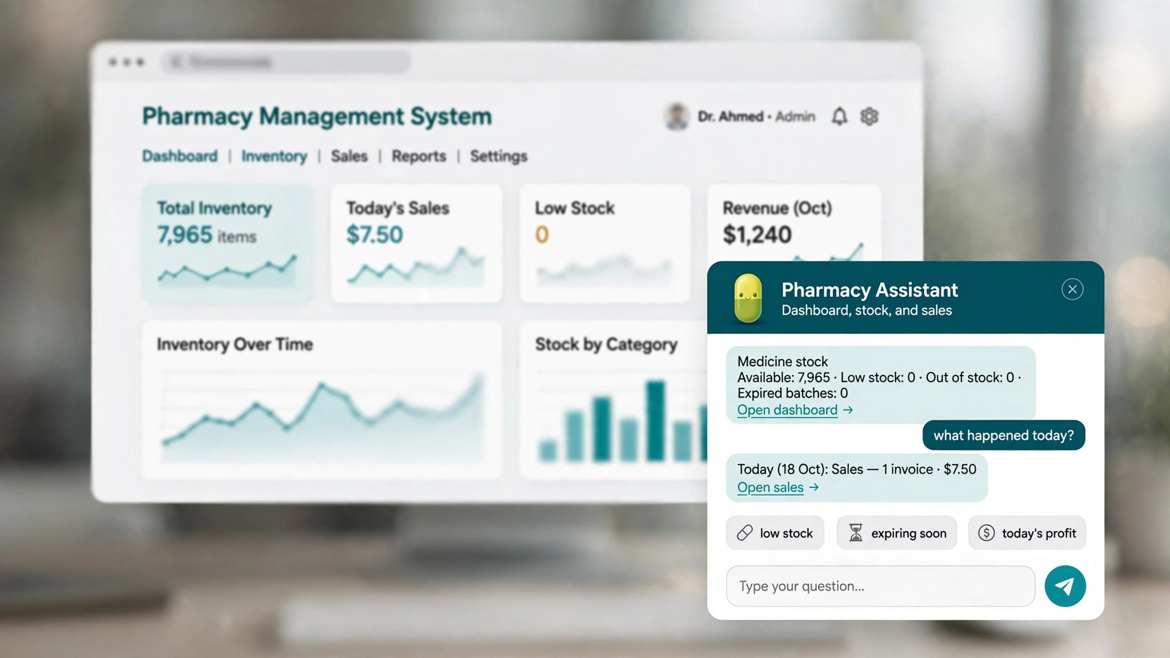Open the Total Inventory card
1170x658 pixels.
(x=227, y=243)
